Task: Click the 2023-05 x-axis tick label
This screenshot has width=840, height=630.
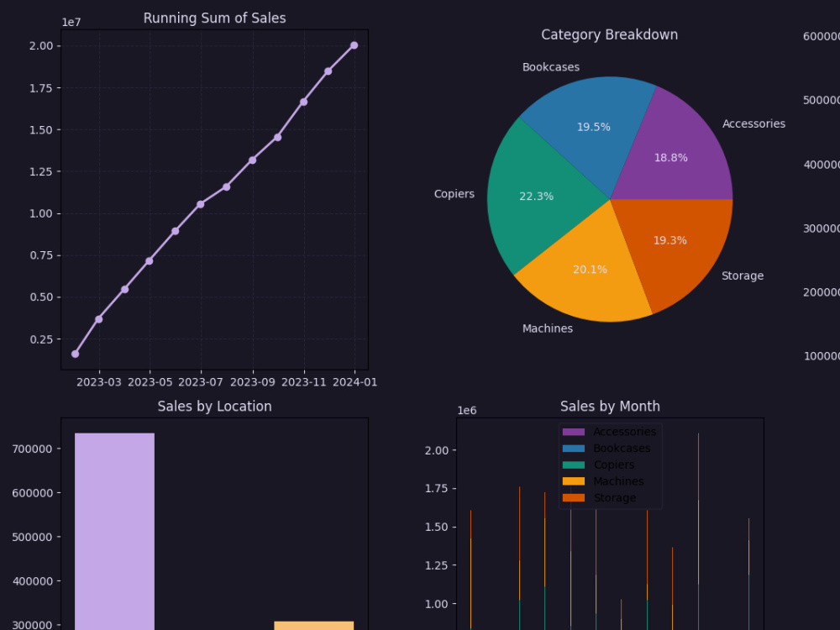Action: (150, 382)
